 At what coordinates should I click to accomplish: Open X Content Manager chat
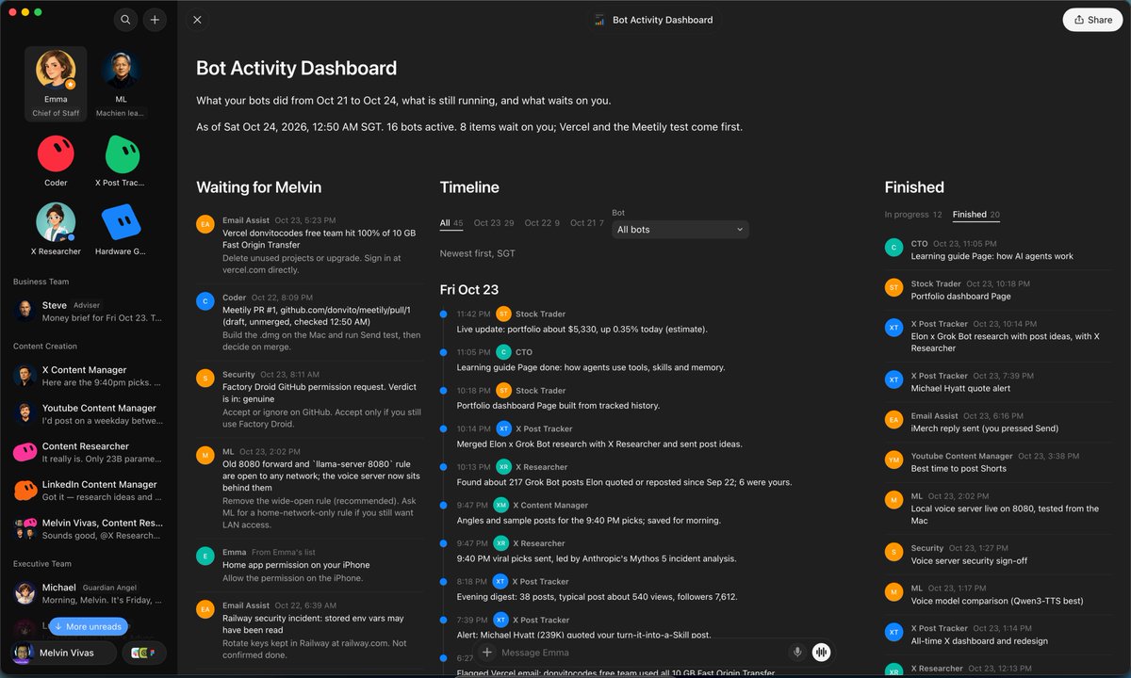click(x=89, y=376)
